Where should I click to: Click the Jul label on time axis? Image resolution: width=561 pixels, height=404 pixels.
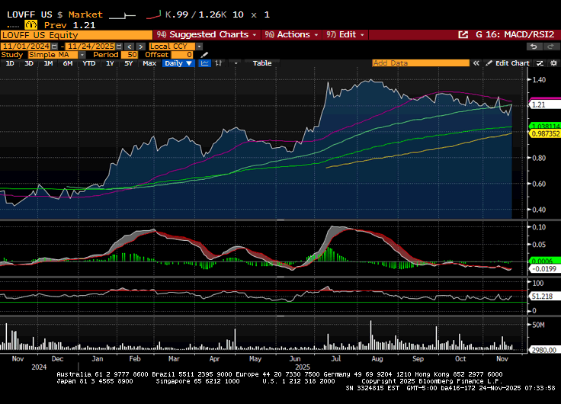[336, 359]
